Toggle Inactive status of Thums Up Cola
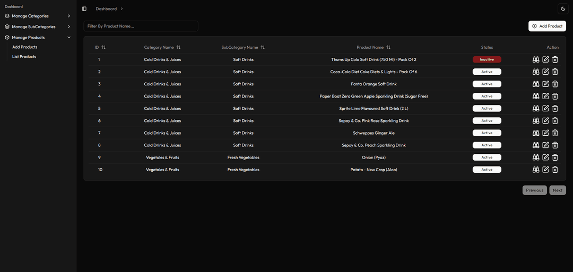Screen dimensions: 573x272 tap(487, 59)
